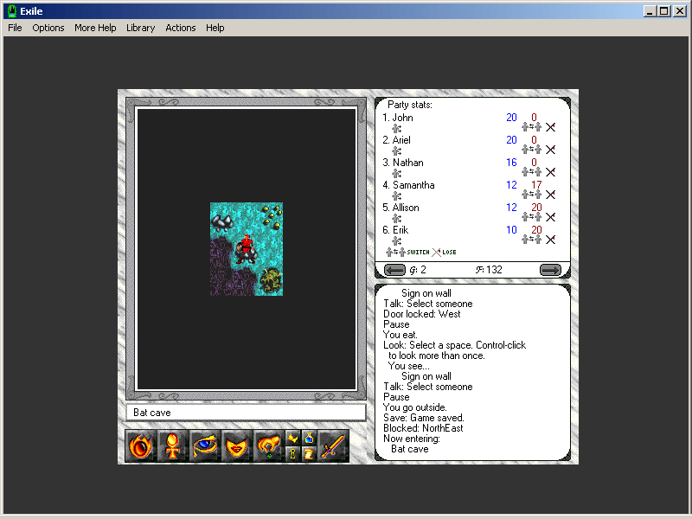
Task: Click the small figure icon under Allison's name
Action: 397,219
